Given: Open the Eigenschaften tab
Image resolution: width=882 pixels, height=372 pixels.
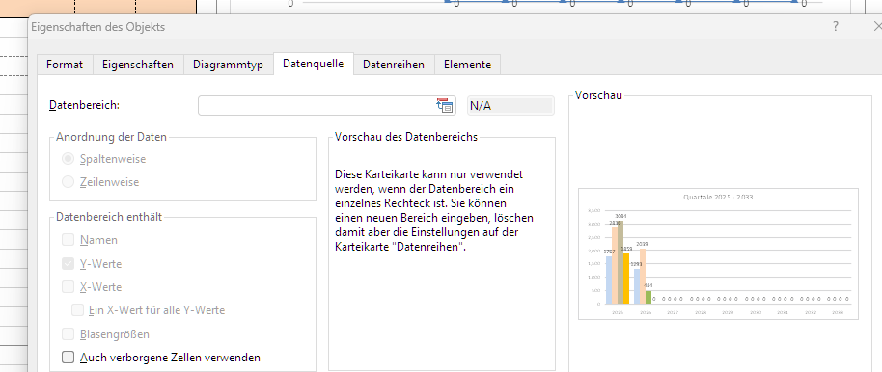Looking at the screenshot, I should 138,65.
